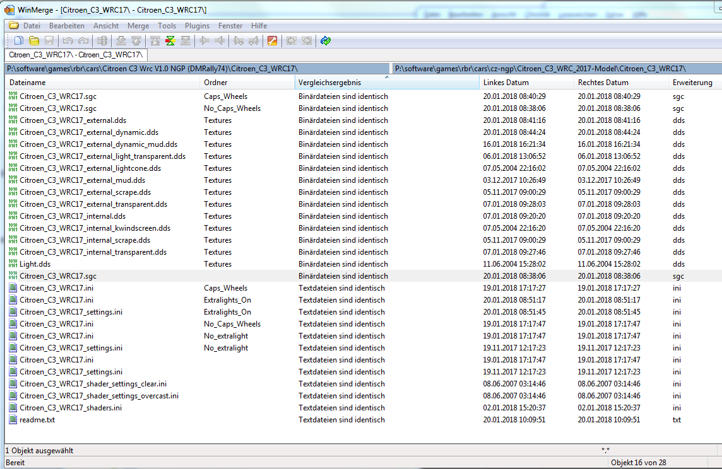Click the toolbar icon right of Redo
The image size is (722, 469).
click(102, 41)
